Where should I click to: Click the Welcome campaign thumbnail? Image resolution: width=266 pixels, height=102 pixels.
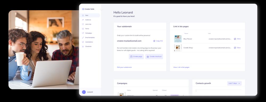[122, 94]
